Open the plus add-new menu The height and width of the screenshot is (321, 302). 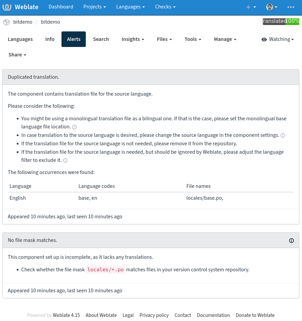pos(251,7)
